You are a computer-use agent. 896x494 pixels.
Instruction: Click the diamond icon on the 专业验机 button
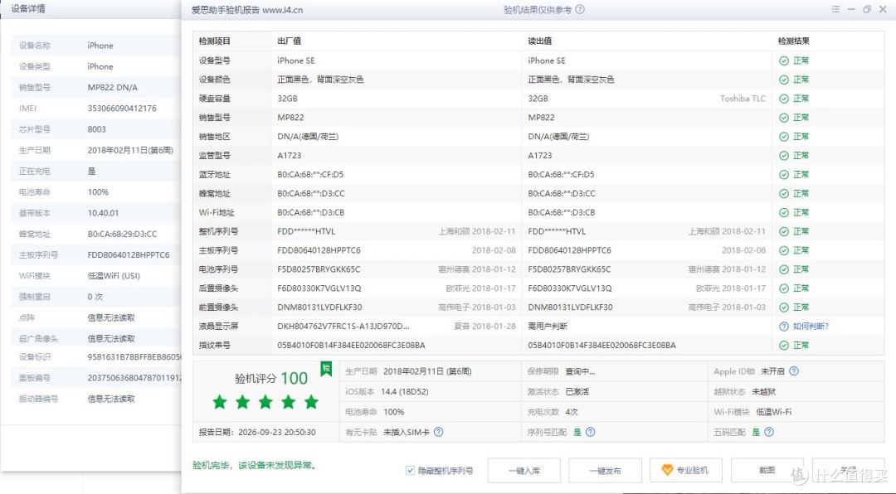(x=667, y=470)
